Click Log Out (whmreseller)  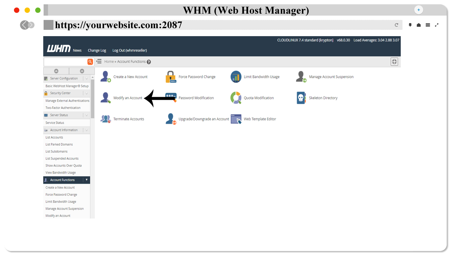point(129,50)
